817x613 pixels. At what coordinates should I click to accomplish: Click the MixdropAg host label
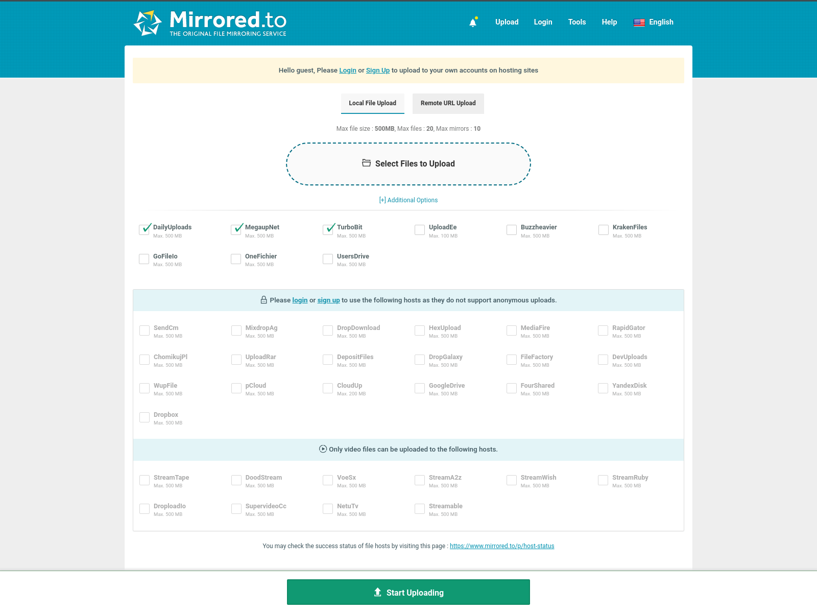261,328
